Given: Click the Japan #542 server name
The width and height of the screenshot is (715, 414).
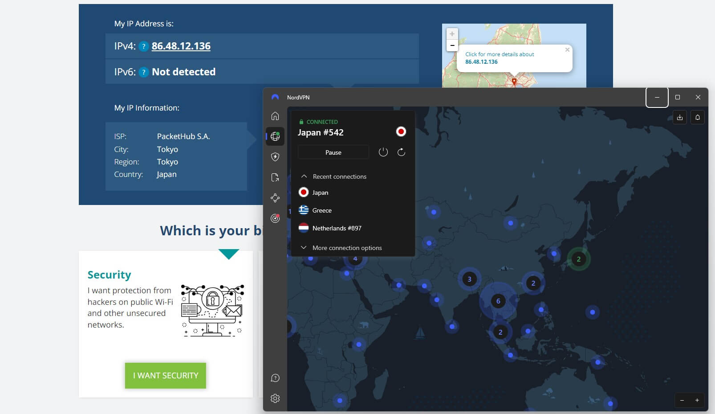Looking at the screenshot, I should pos(321,132).
